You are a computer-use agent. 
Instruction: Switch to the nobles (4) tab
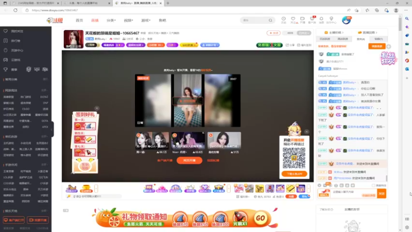pyautogui.click(x=360, y=39)
